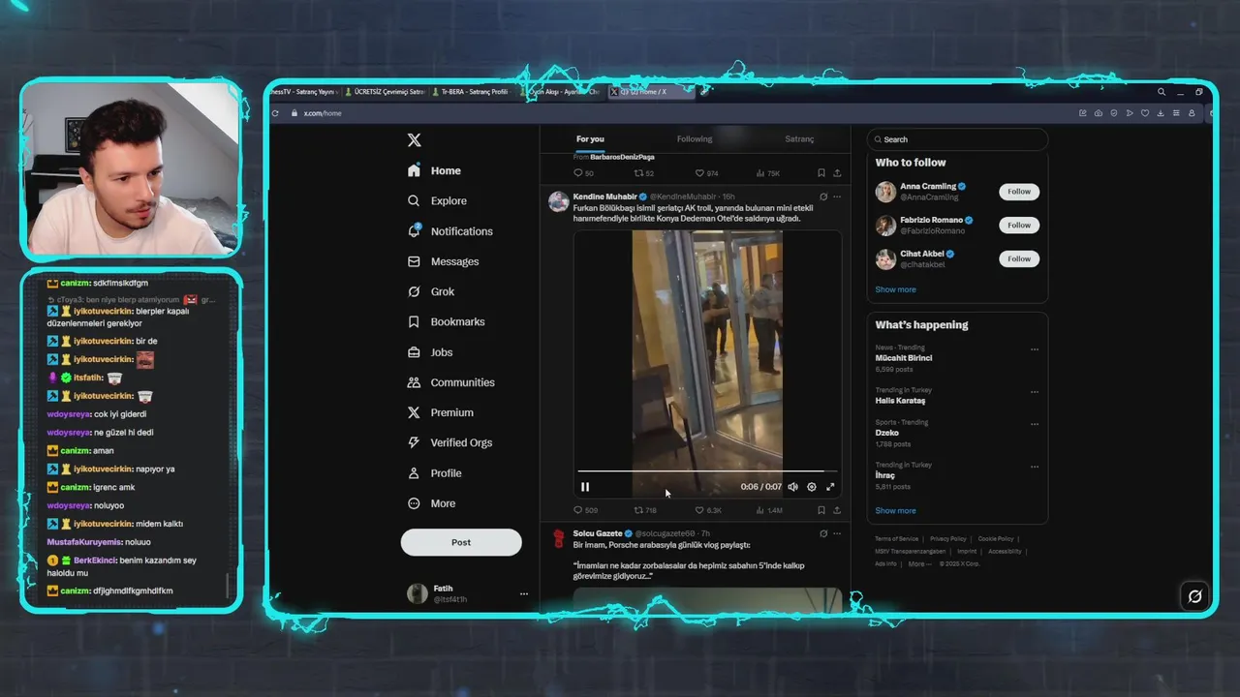Image resolution: width=1240 pixels, height=697 pixels.
Task: Click the X logo in the sidebar
Action: tap(414, 140)
